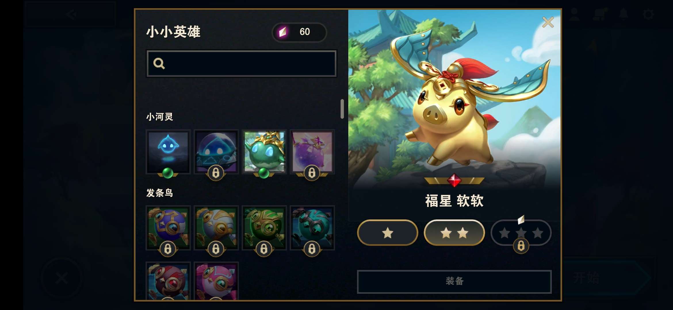Click the legend list scrollbar handle
Image resolution: width=673 pixels, height=310 pixels.
[x=342, y=109]
